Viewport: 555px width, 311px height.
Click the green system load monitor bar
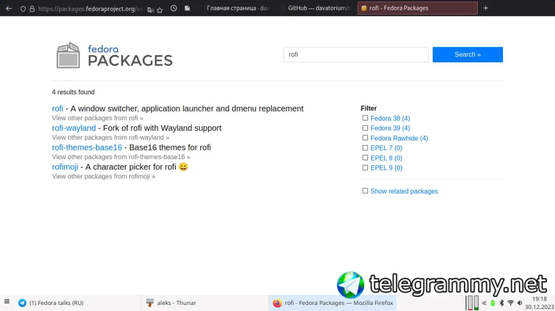476,303
